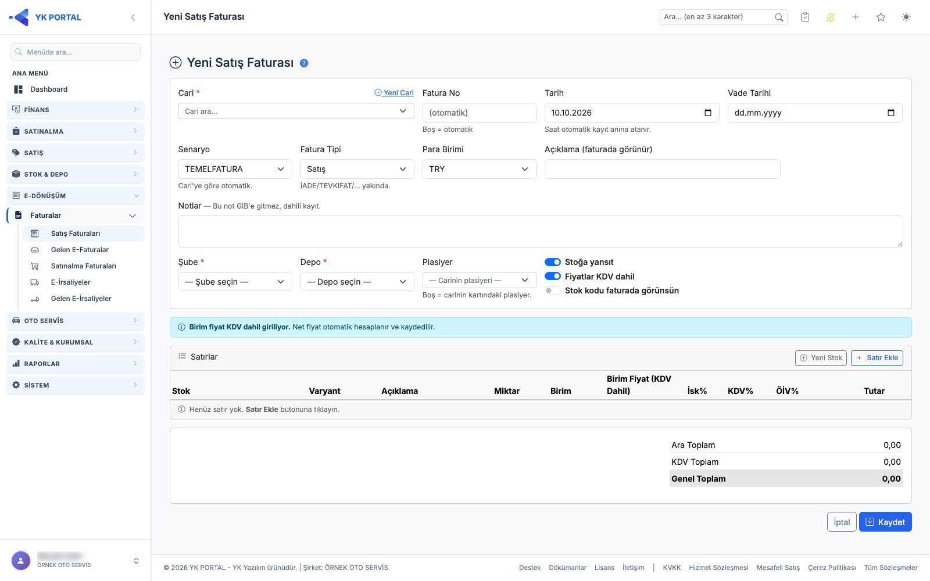
Task: Open Satınalma Faturaları in sidebar
Action: click(x=83, y=266)
